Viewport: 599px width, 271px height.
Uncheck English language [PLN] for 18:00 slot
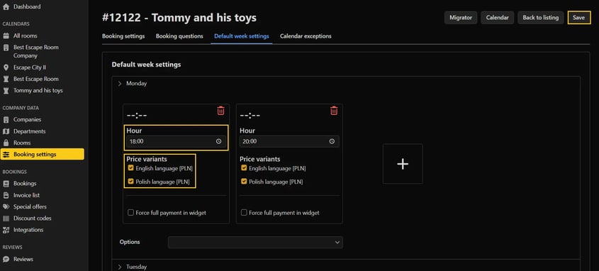[130, 168]
